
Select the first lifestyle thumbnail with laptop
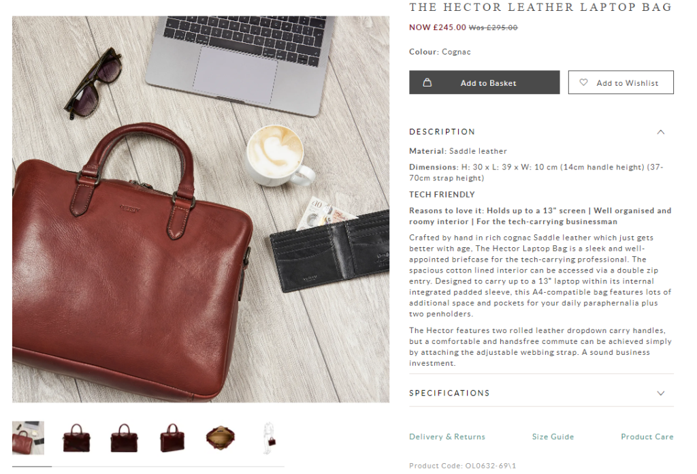(29, 438)
